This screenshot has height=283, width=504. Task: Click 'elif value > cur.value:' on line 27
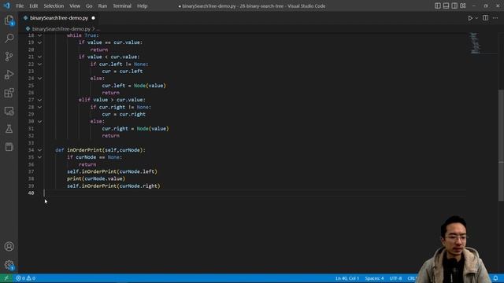click(x=112, y=100)
